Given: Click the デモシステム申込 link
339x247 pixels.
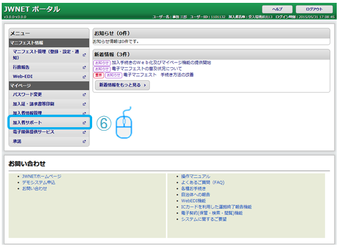Looking at the screenshot, I should click(39, 182).
